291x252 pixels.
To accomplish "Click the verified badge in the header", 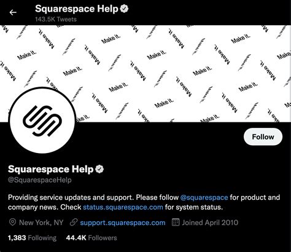I will 124,9.
